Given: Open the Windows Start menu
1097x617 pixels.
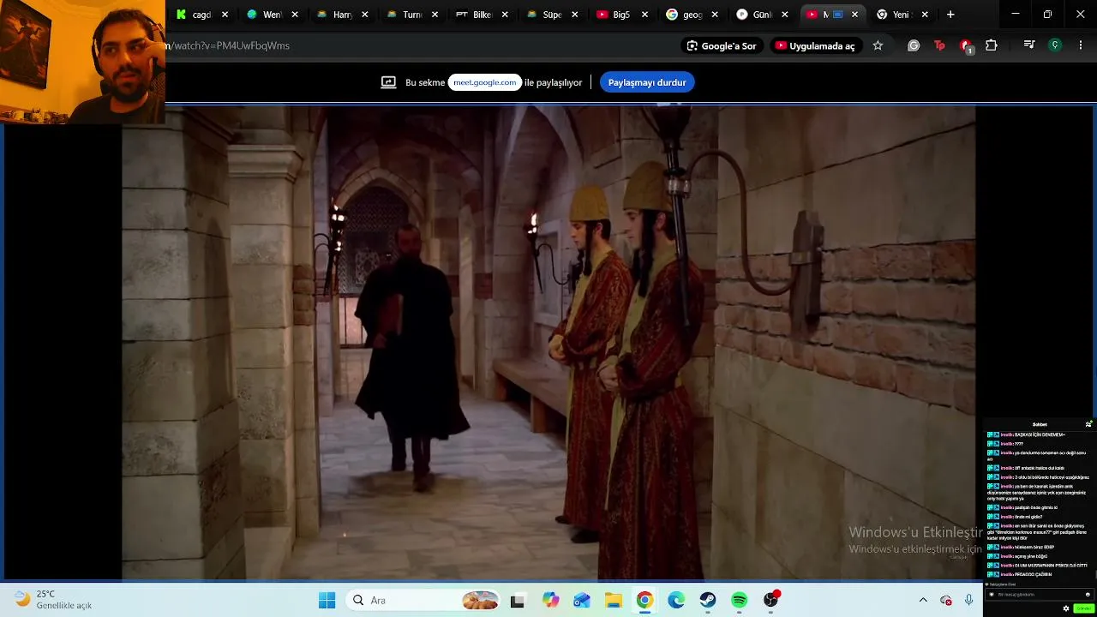Looking at the screenshot, I should point(327,600).
